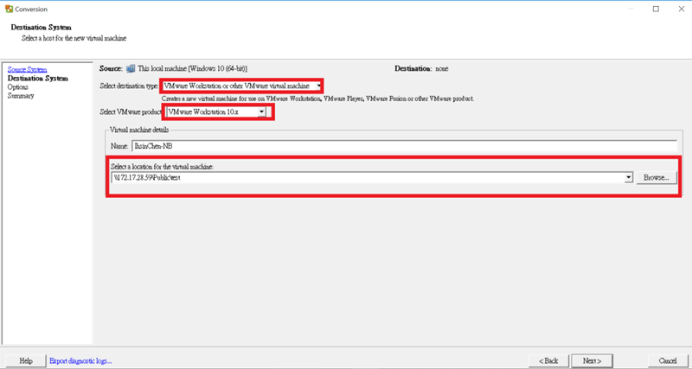Click the Help button

click(x=26, y=360)
